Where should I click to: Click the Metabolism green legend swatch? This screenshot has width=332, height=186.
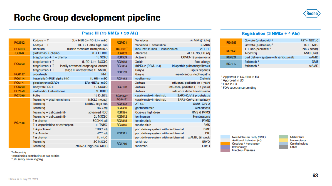[x=283, y=137]
